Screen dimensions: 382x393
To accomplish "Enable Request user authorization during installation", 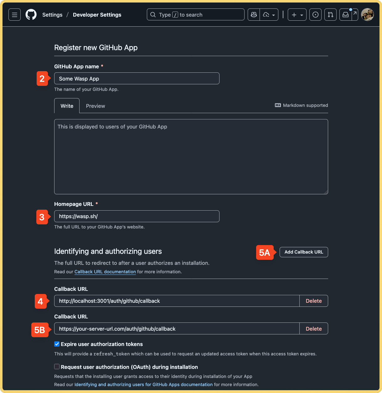I will pyautogui.click(x=57, y=366).
